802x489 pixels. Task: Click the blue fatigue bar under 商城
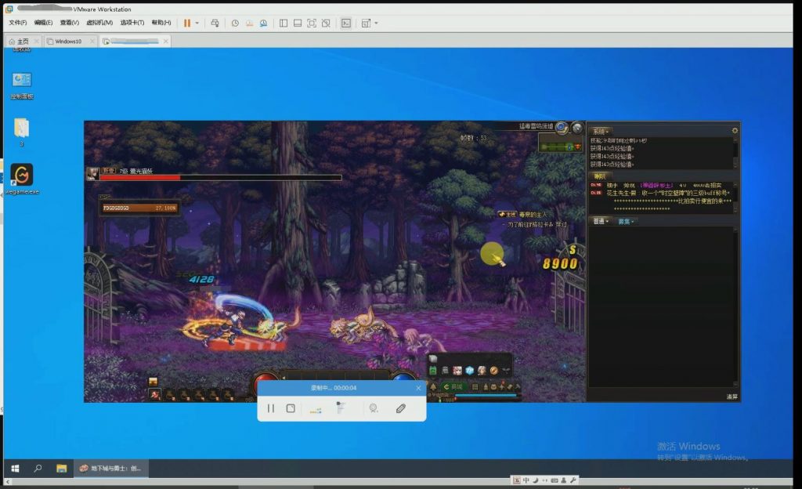point(486,396)
